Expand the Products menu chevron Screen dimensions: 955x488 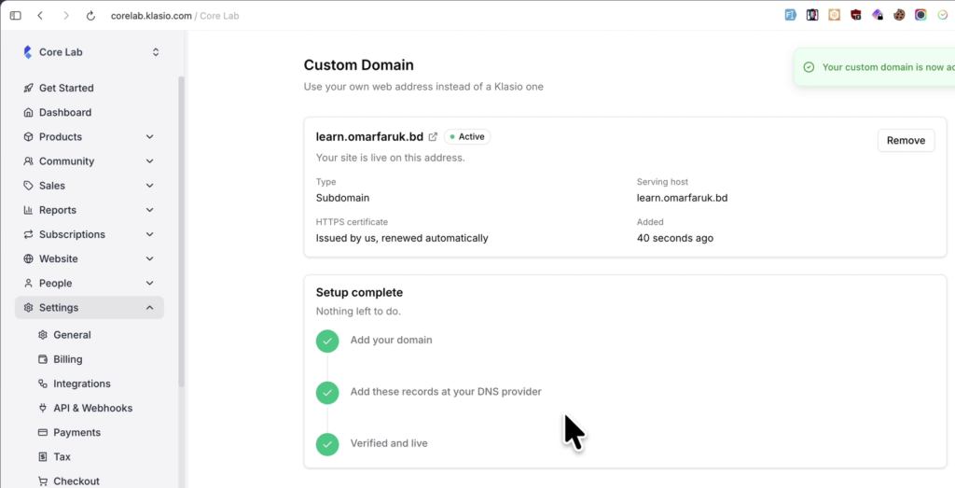coord(150,137)
